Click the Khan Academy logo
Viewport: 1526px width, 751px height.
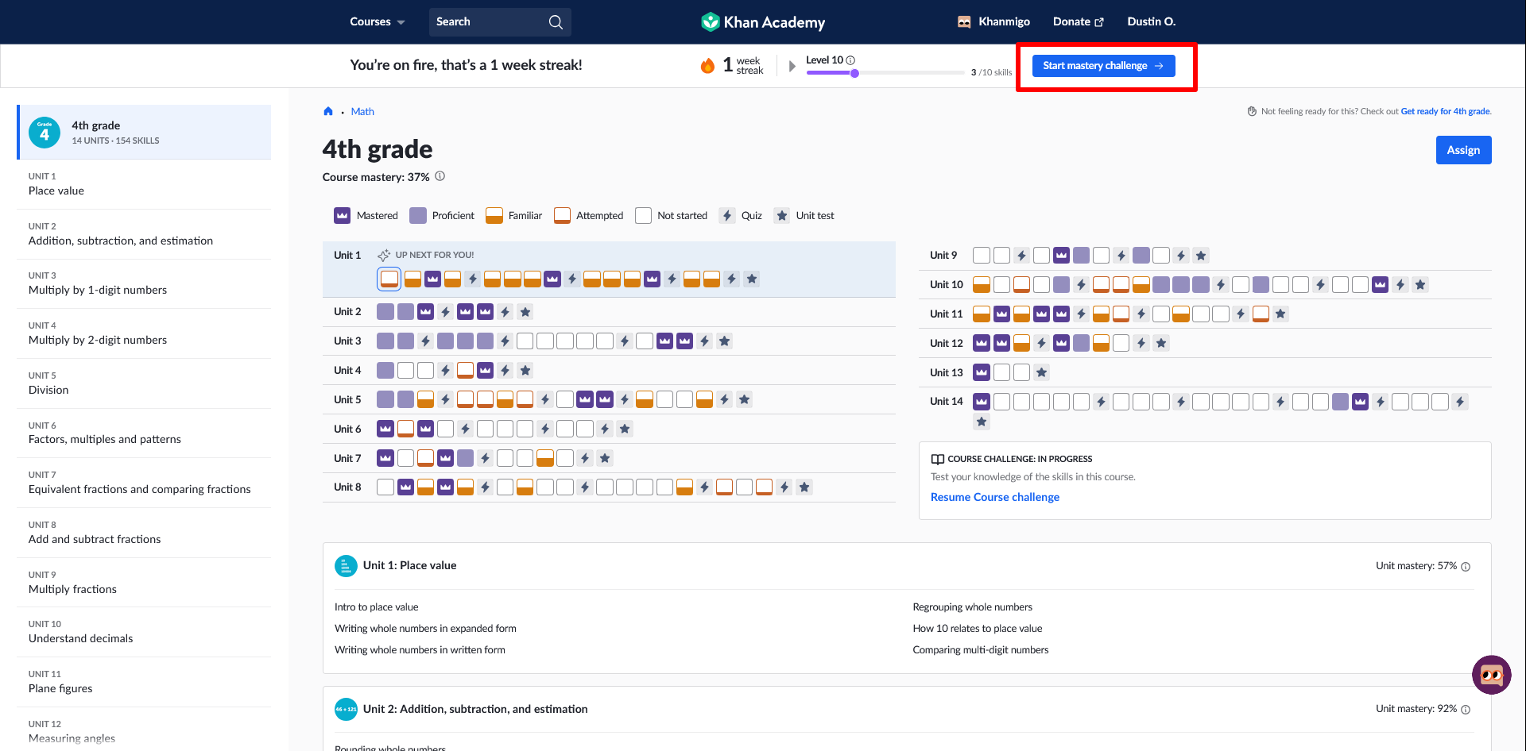coord(763,21)
